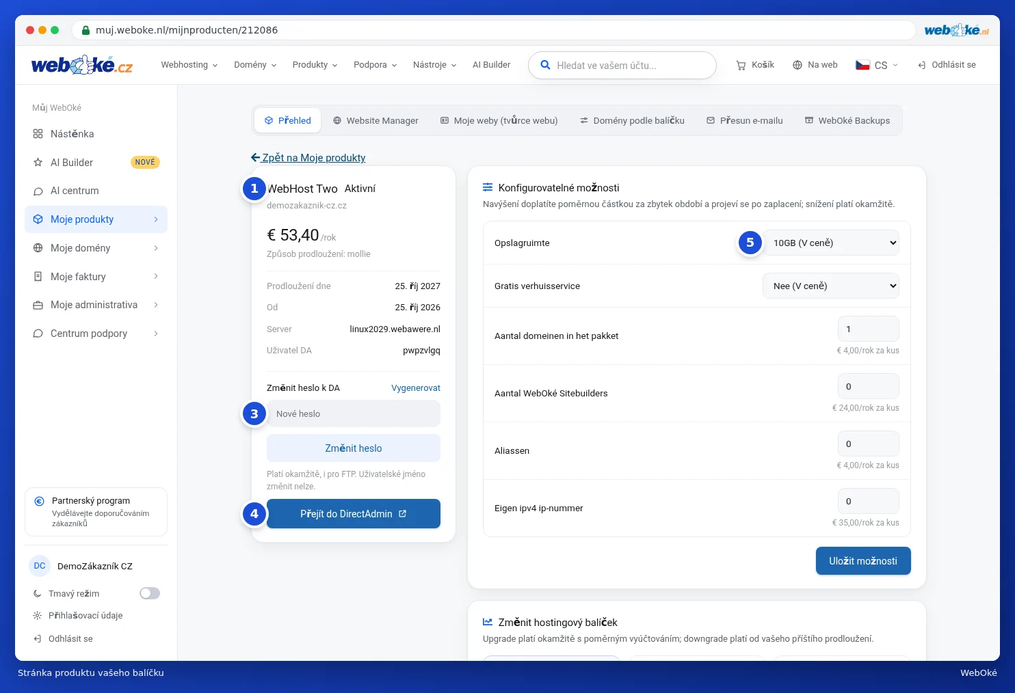Image resolution: width=1015 pixels, height=693 pixels.
Task: Click the account search field
Action: point(622,66)
